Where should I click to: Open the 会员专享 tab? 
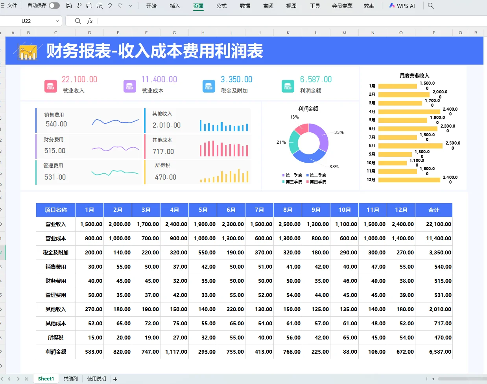[x=342, y=6]
